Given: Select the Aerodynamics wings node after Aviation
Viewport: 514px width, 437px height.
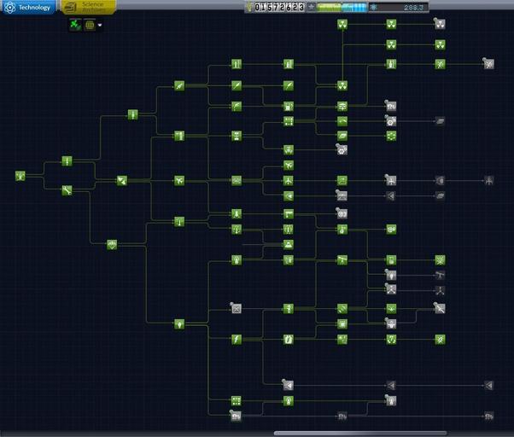Looking at the screenshot, I should pos(237,180).
